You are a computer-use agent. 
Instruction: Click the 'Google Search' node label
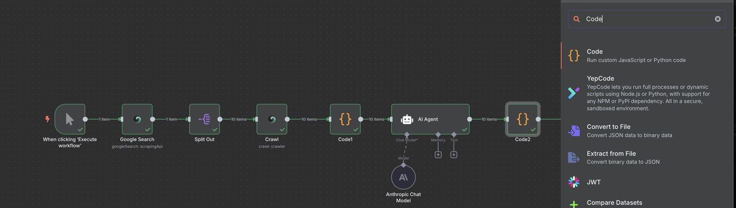coord(137,140)
